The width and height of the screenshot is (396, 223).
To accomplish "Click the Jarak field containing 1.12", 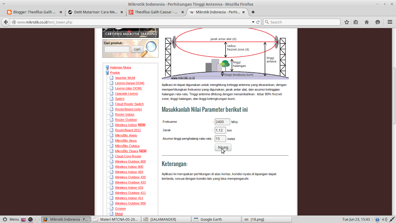I will [x=220, y=130].
